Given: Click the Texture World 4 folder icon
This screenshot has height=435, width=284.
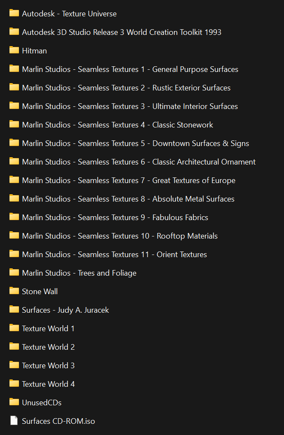Looking at the screenshot, I should pos(14,383).
